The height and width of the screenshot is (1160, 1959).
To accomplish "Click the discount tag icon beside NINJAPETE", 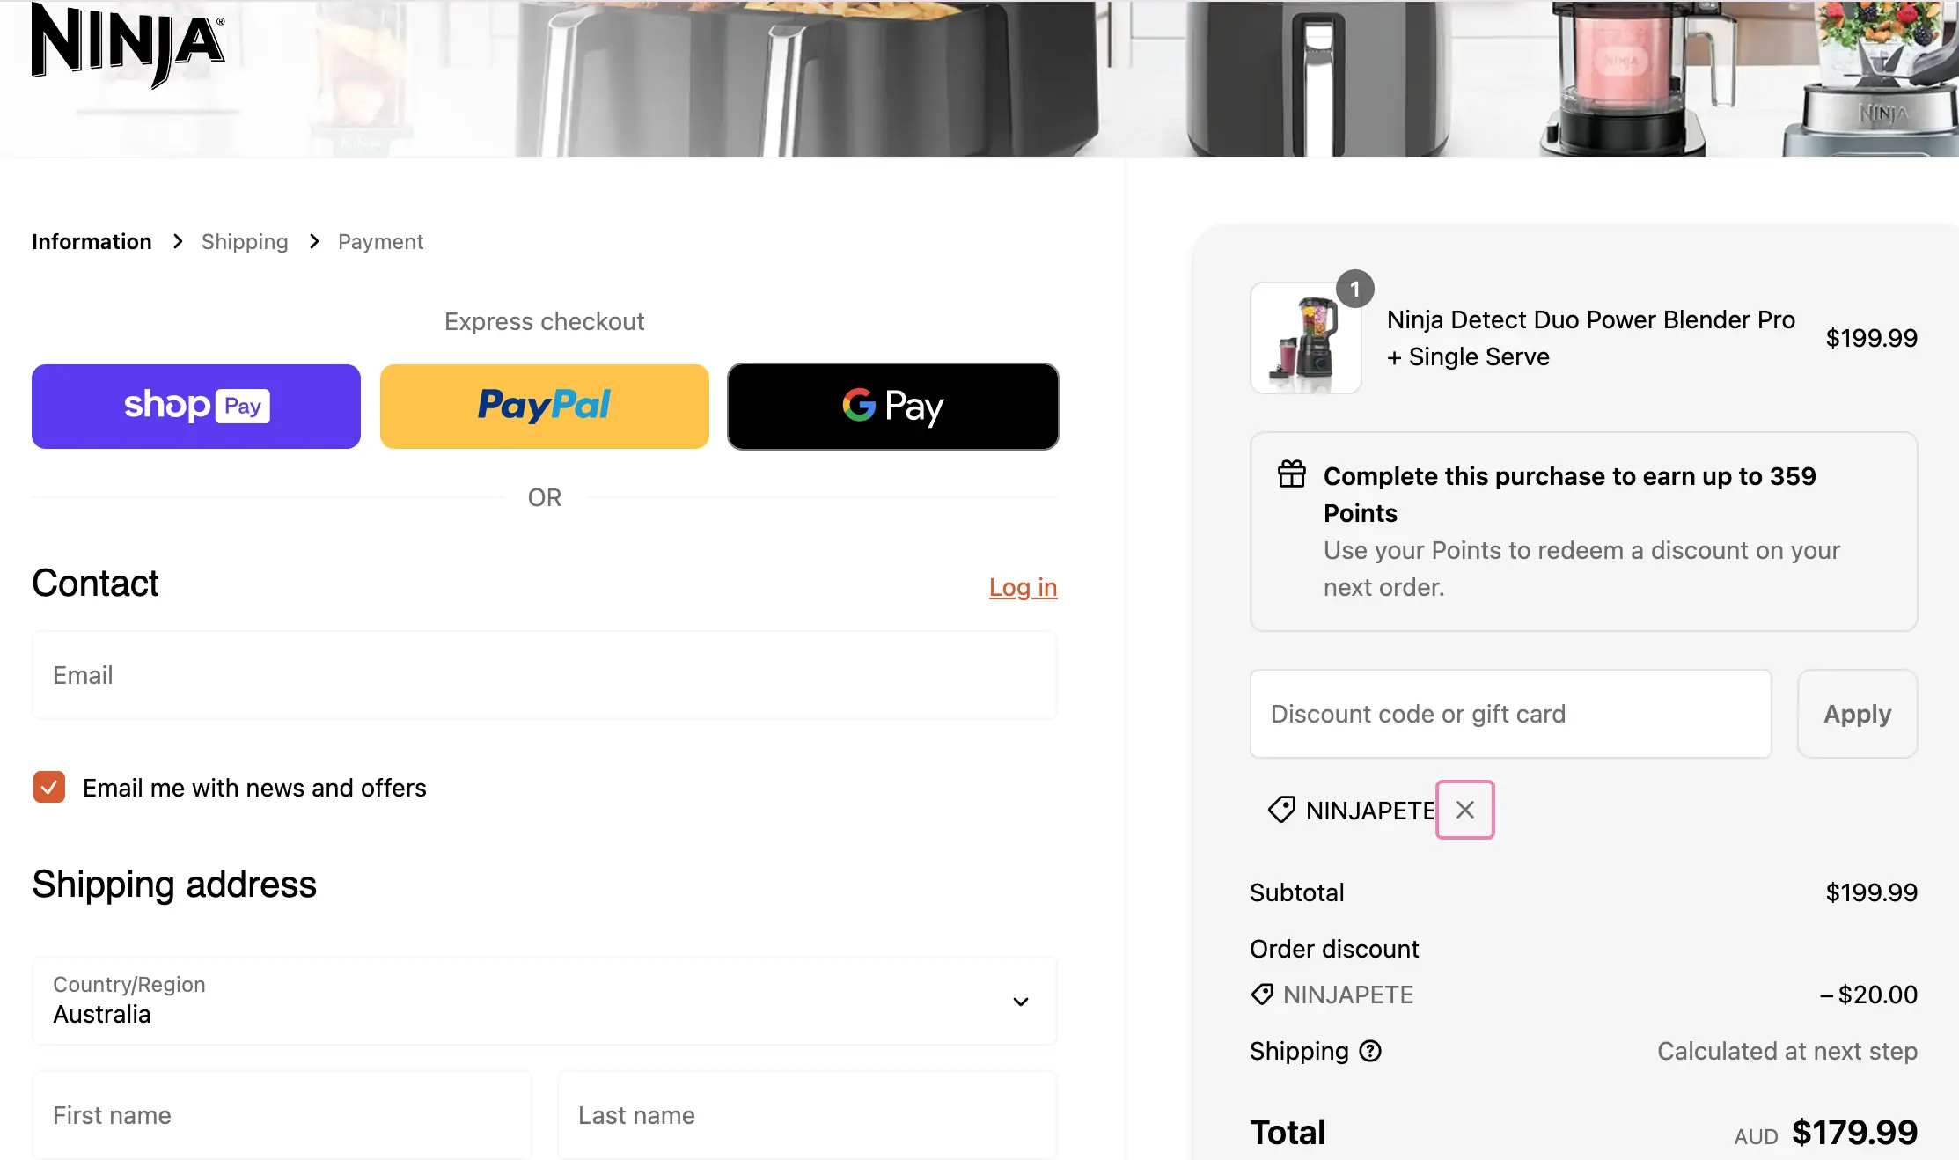I will click(1281, 810).
